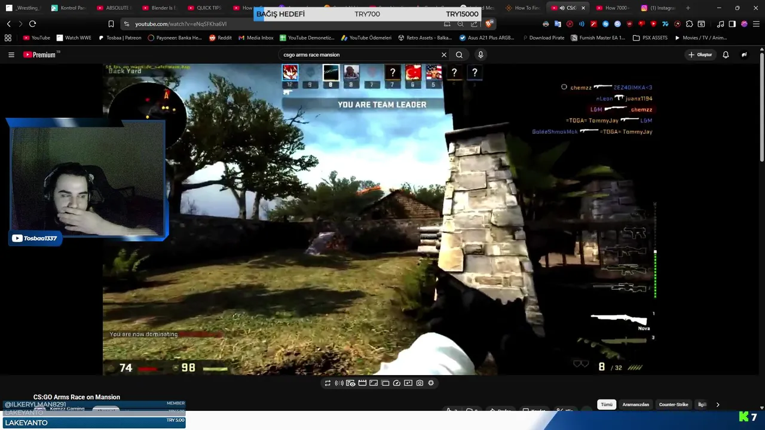Open the Payoneer: Banka He bookmark
This screenshot has width=765, height=430.
point(175,38)
